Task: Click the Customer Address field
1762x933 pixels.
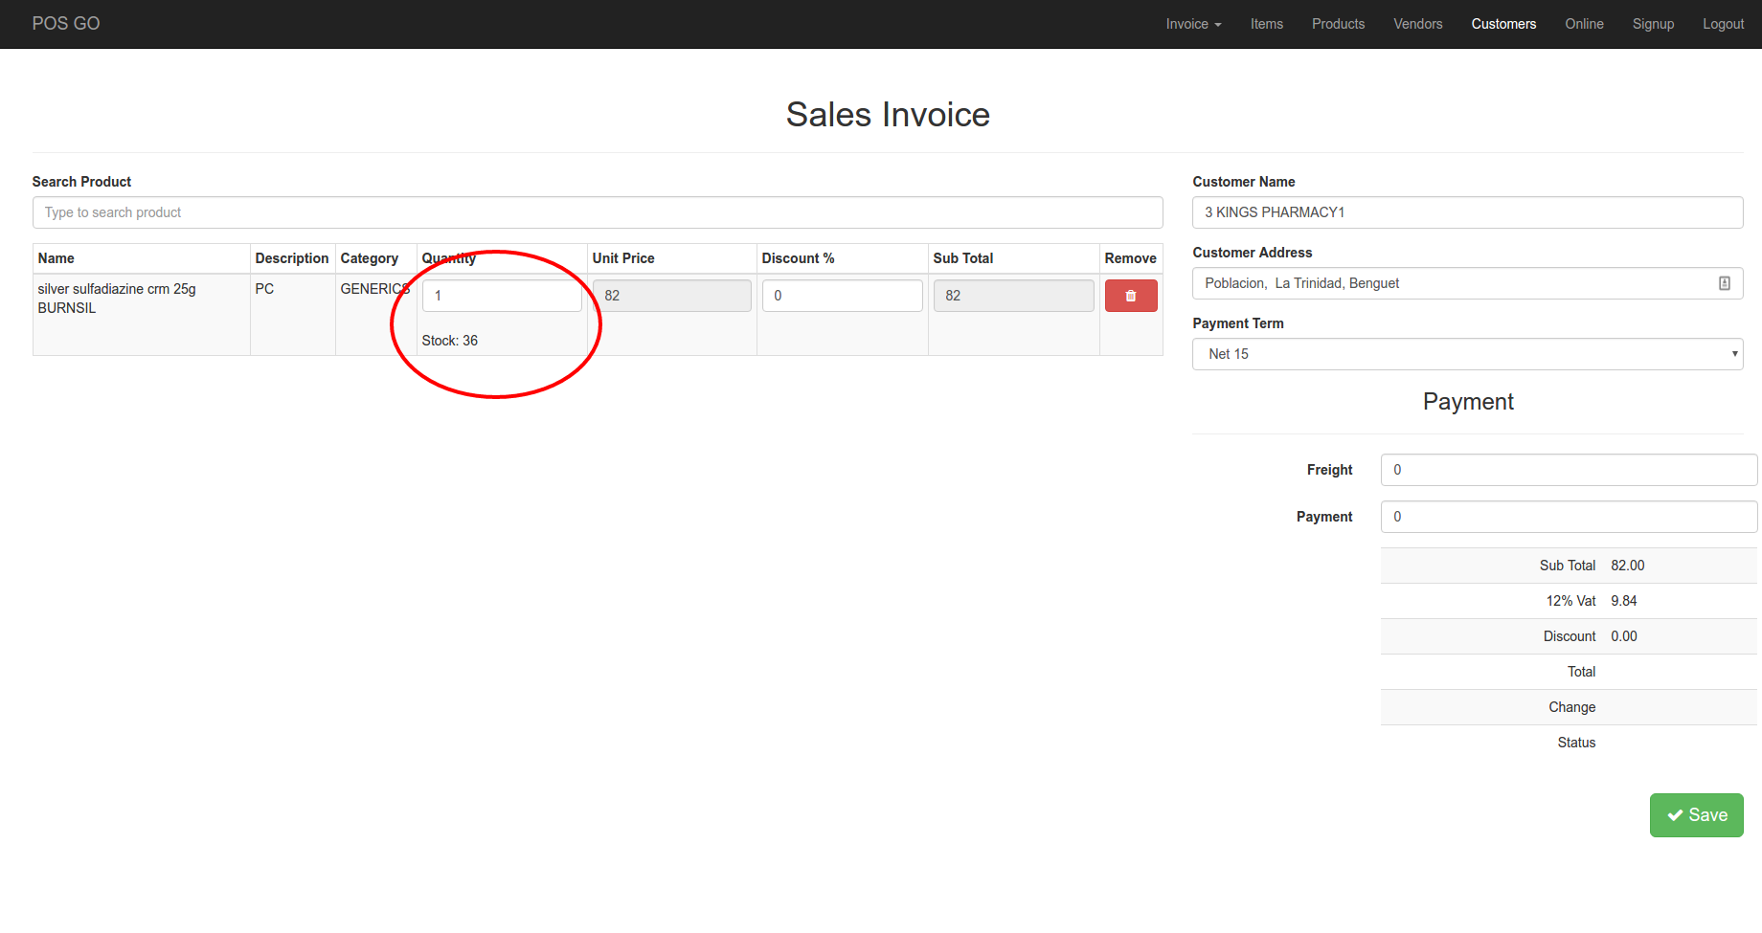Action: point(1468,283)
